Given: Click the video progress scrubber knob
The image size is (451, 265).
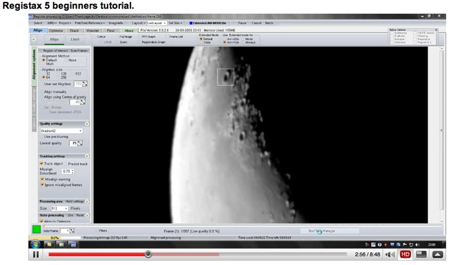Looking at the screenshot, I should point(148,254).
